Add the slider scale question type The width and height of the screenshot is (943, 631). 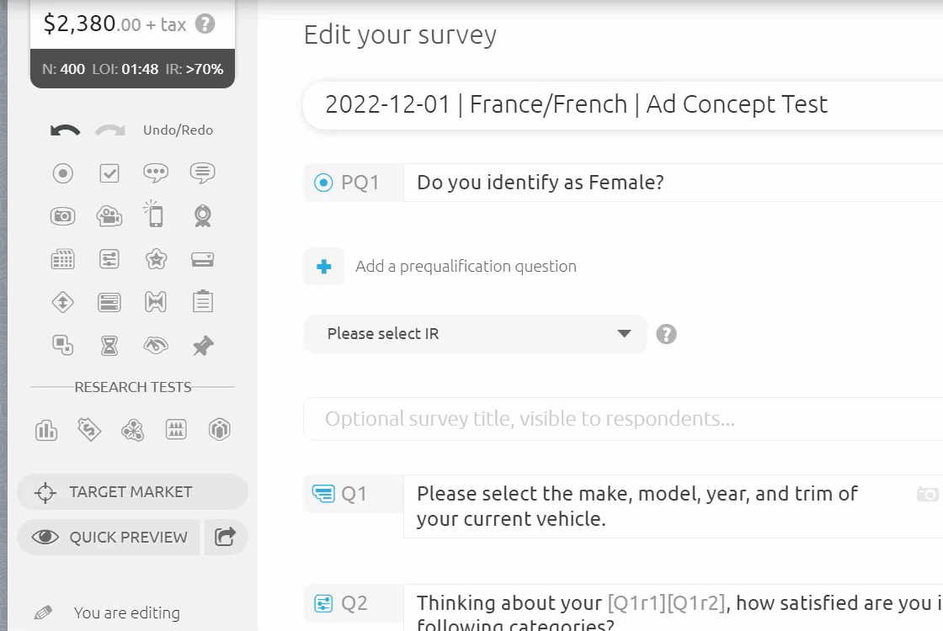pos(109,260)
